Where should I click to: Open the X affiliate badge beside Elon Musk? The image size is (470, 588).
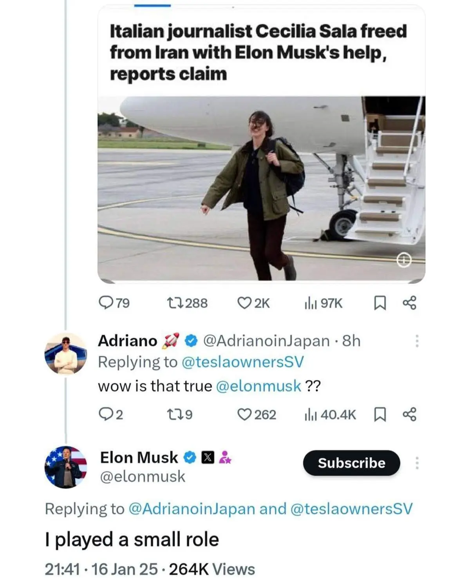click(208, 457)
